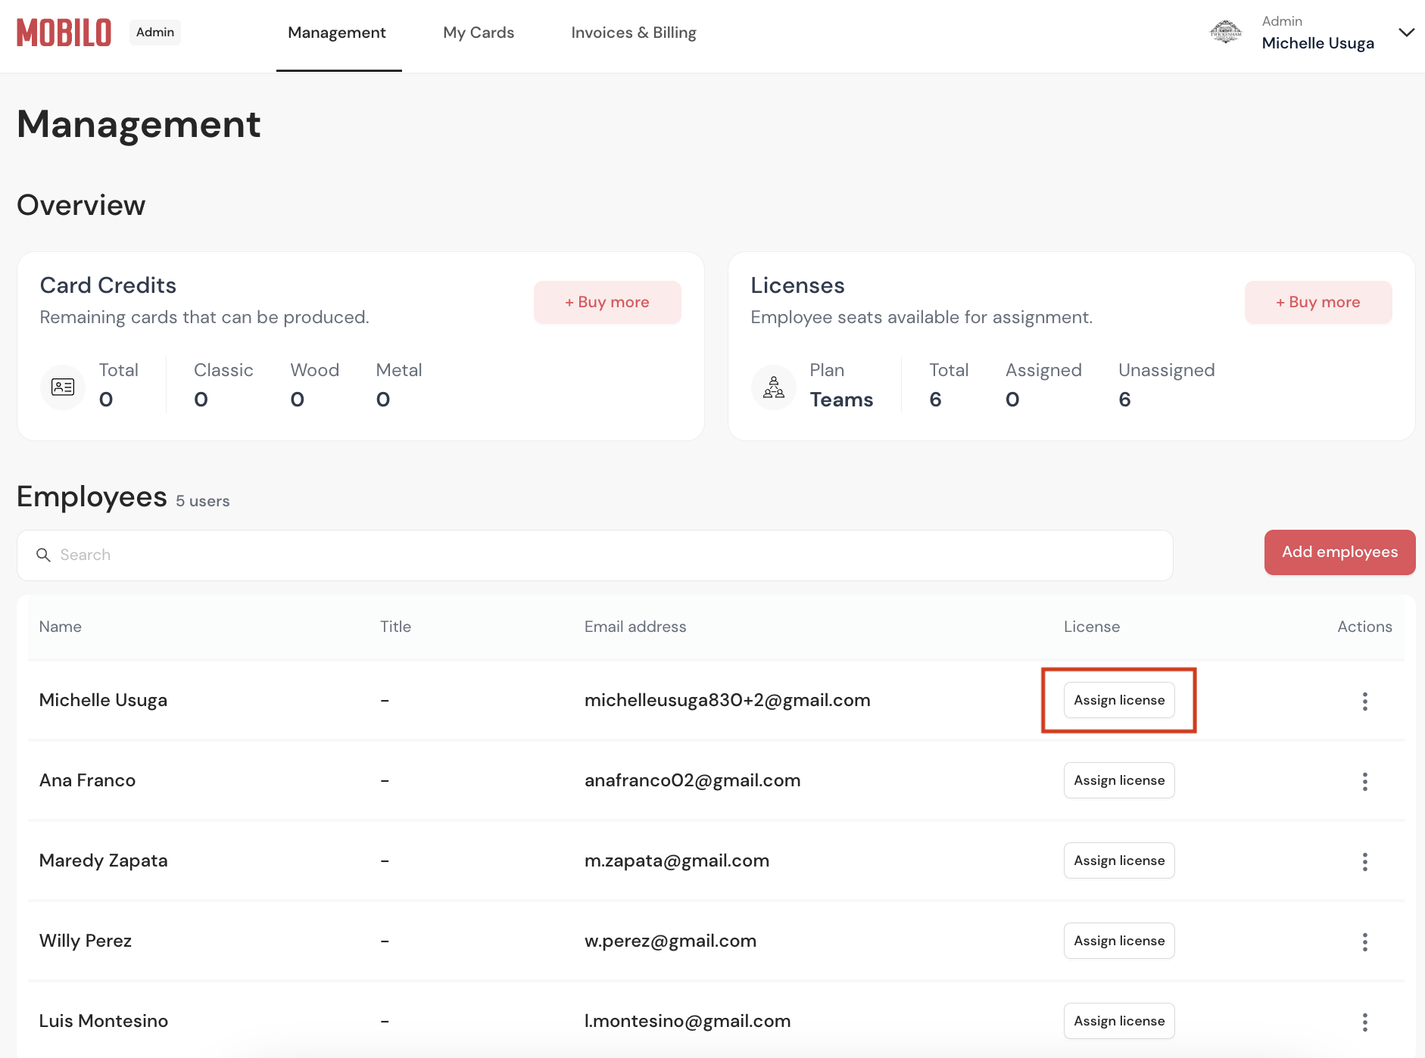Assign license to Luis Montesino

coord(1119,1021)
